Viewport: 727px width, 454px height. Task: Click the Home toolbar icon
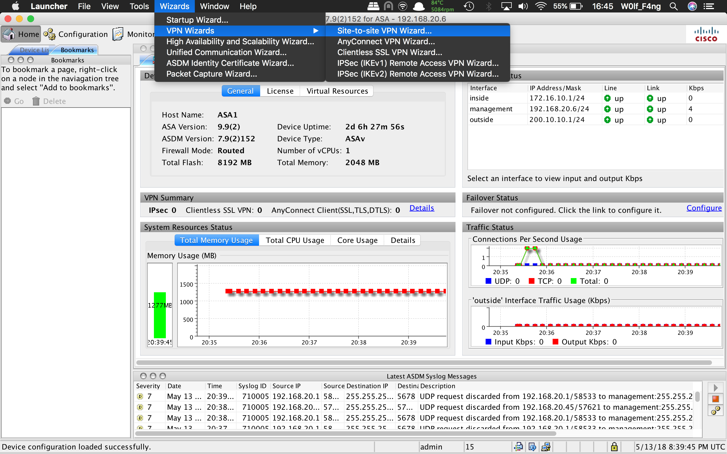point(9,34)
